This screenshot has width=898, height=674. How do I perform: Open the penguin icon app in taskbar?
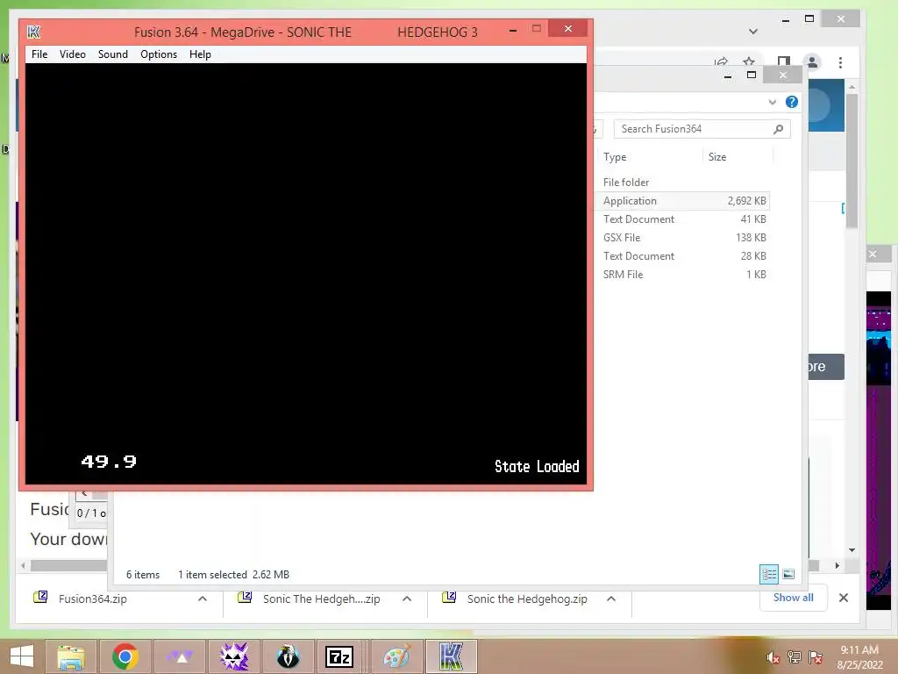click(x=288, y=656)
